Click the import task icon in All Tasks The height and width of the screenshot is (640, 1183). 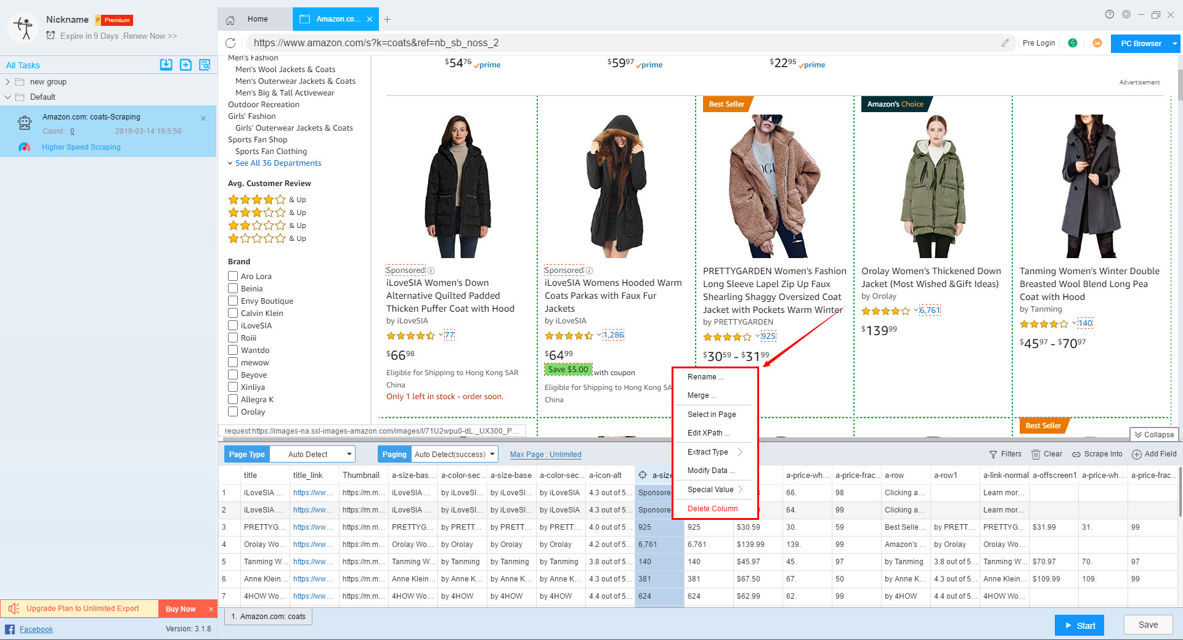tap(166, 65)
